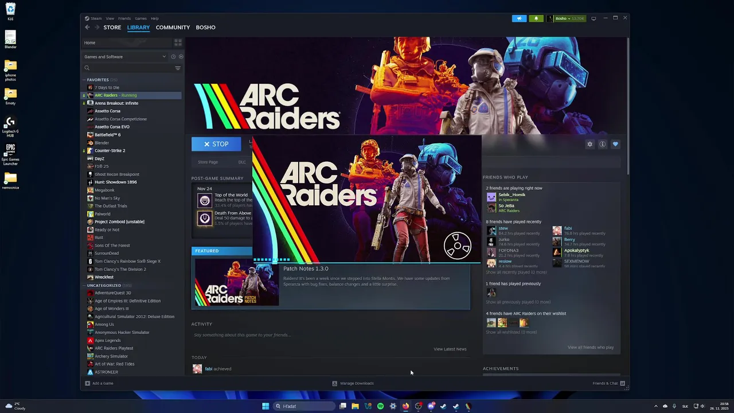Open the Friends menu
The image size is (734, 413).
[124, 18]
